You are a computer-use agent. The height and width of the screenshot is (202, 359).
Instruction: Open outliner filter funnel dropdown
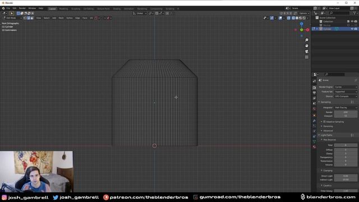click(355, 13)
